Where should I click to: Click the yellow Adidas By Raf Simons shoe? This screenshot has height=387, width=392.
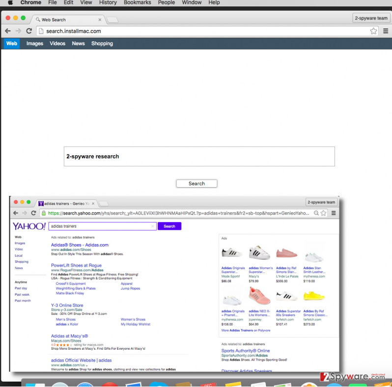(x=314, y=296)
